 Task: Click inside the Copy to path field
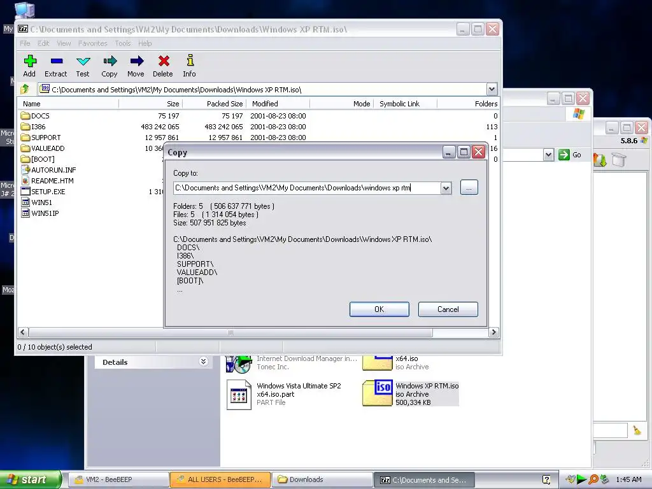coord(307,188)
